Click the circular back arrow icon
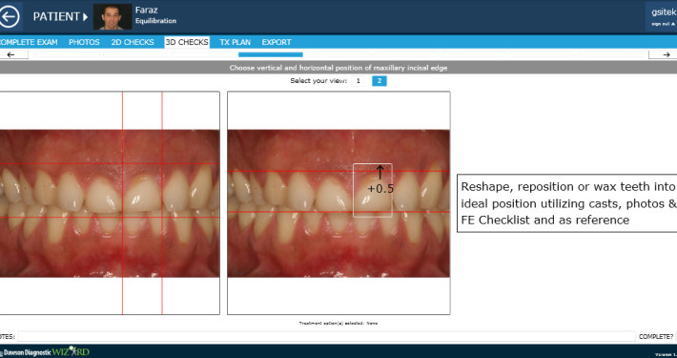The height and width of the screenshot is (358, 677). 10,17
